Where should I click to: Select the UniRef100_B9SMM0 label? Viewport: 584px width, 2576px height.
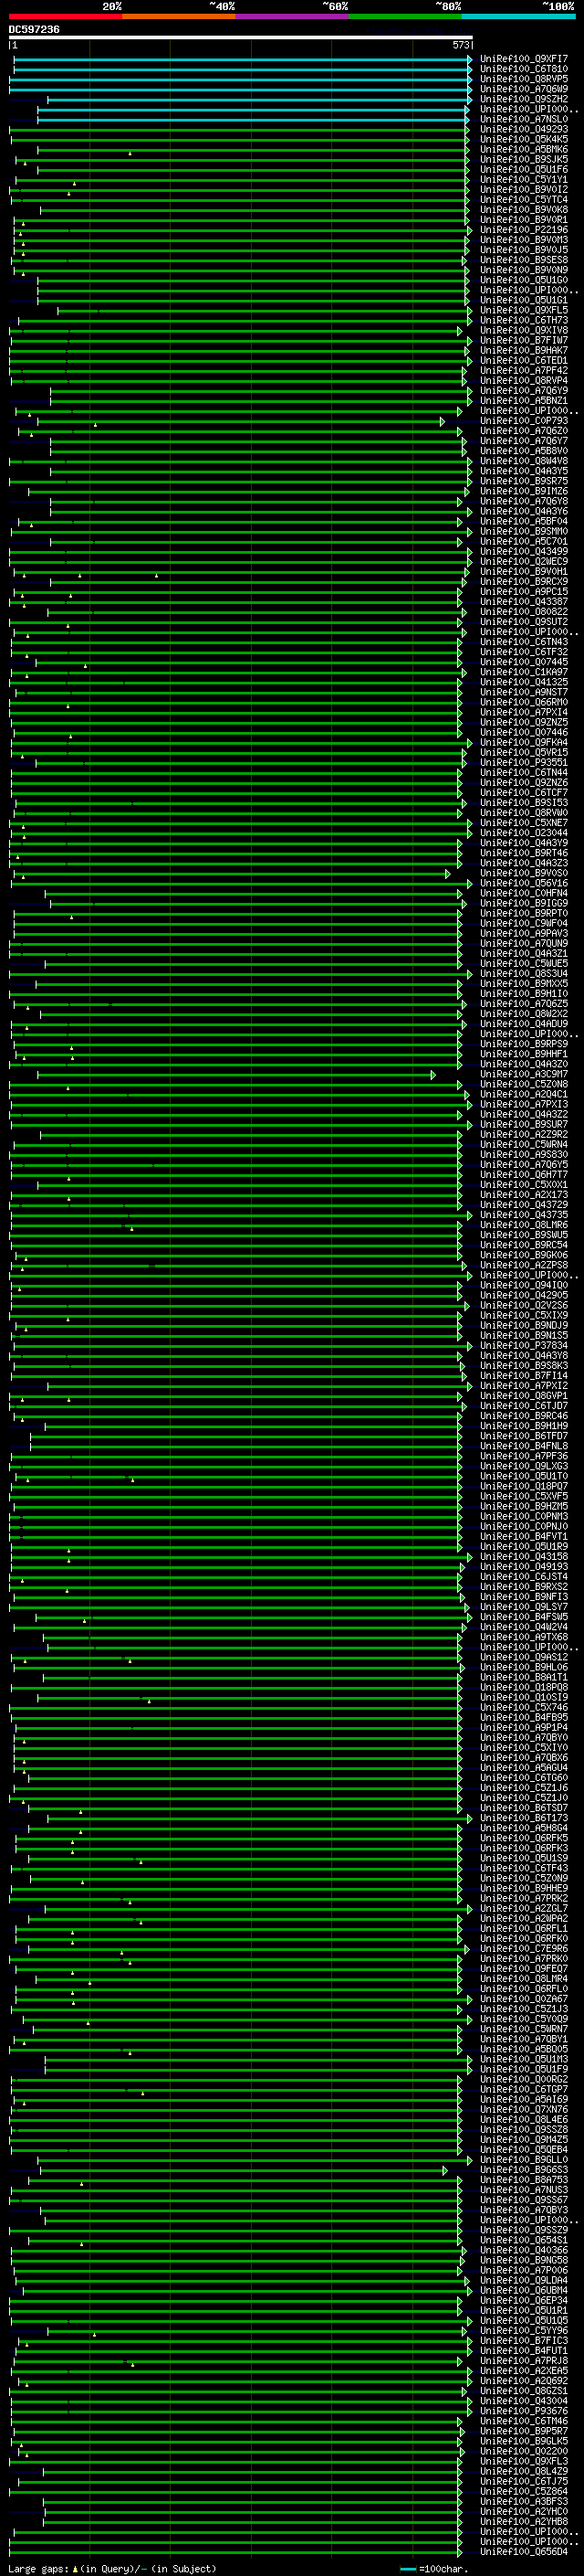click(x=524, y=531)
